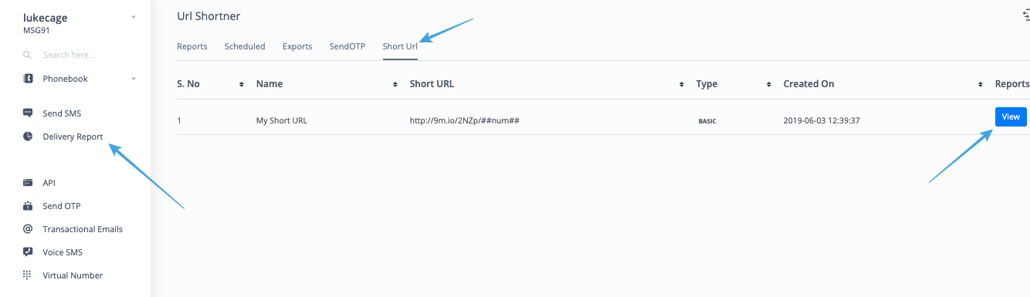Click the Send SMS chat icon
This screenshot has height=297, width=1030.
[x=28, y=113]
